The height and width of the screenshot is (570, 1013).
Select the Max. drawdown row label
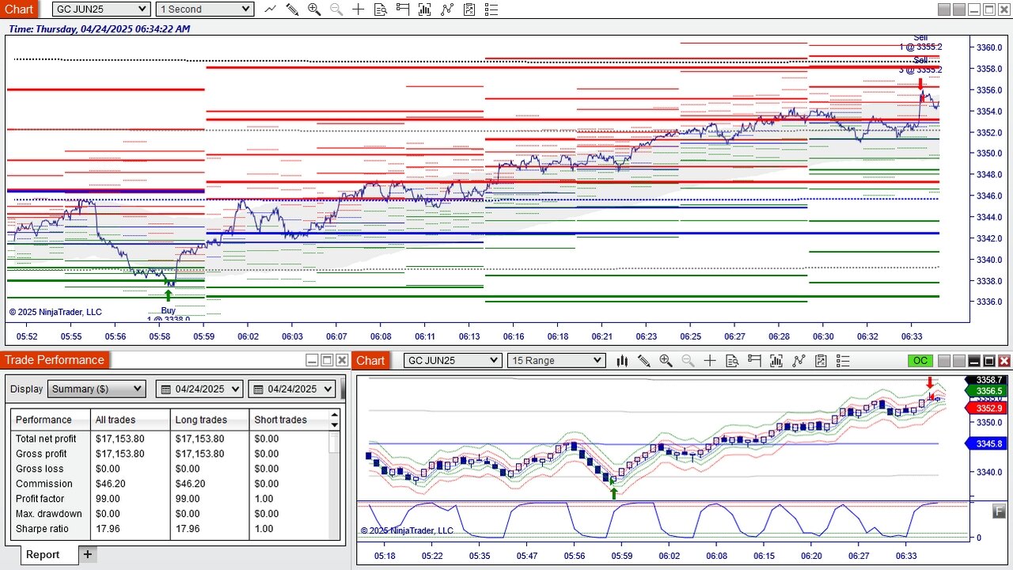pos(49,514)
